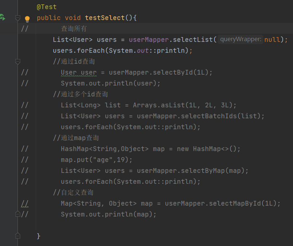
Task: Click the underlined "User user" declaration
Action: pos(79,72)
